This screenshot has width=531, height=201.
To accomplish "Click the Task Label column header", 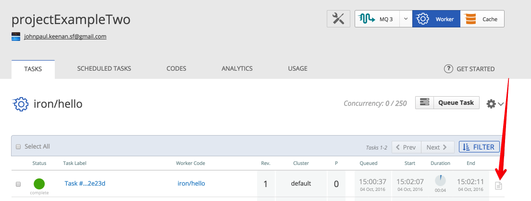I will [x=75, y=163].
